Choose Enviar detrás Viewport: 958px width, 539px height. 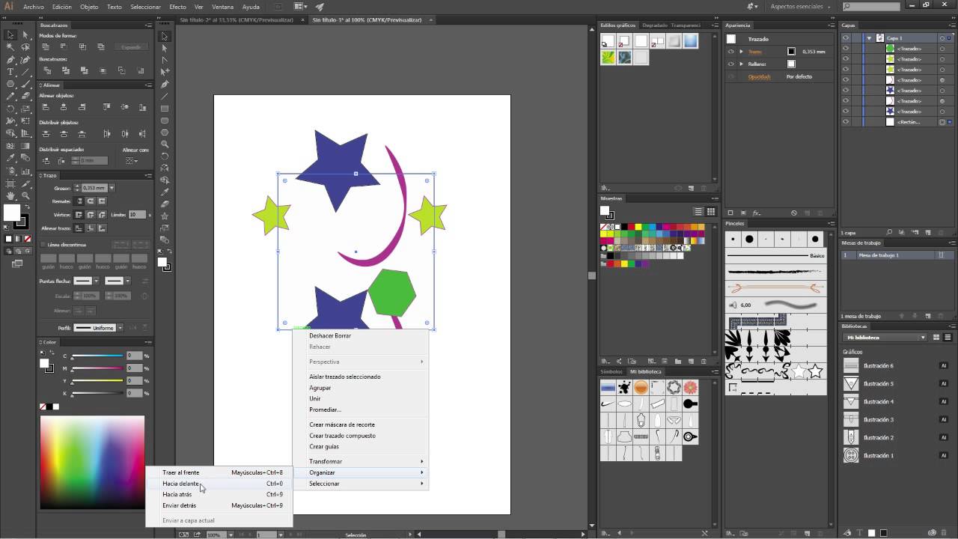(218, 505)
